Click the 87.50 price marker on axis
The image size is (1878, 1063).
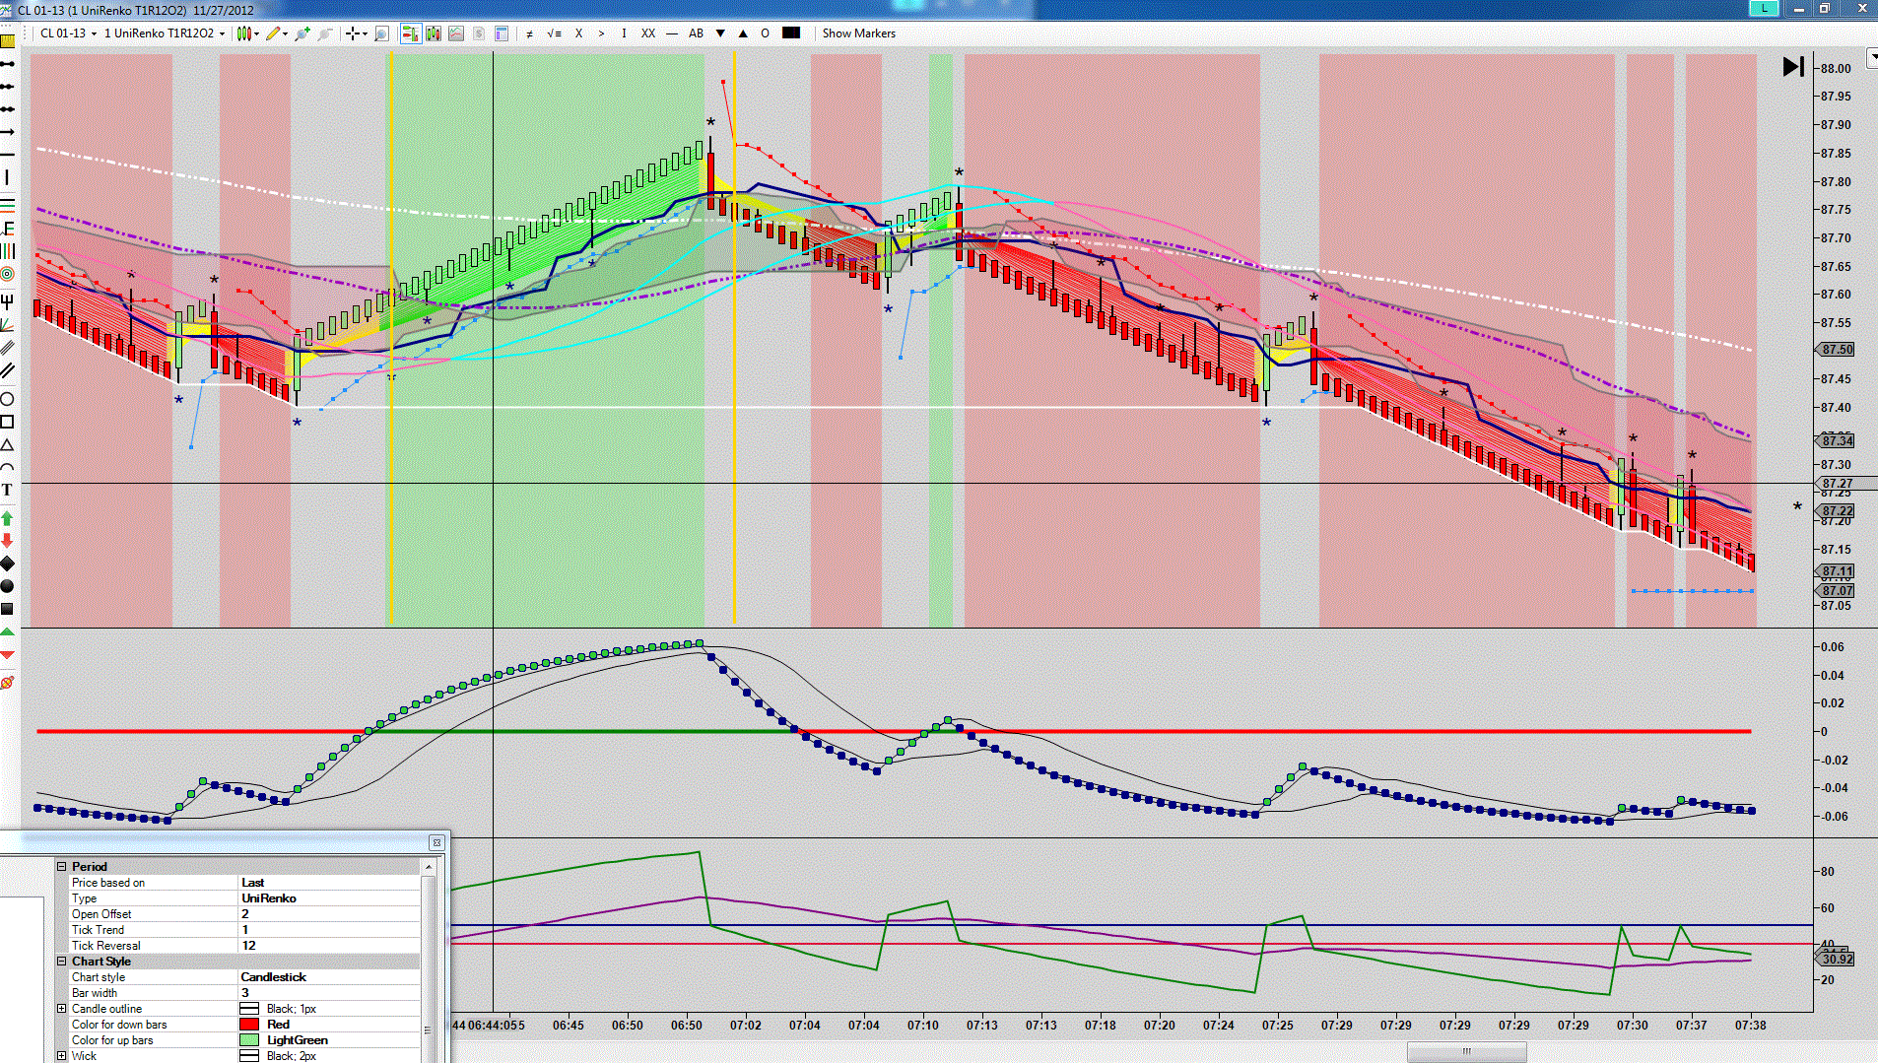click(1837, 350)
